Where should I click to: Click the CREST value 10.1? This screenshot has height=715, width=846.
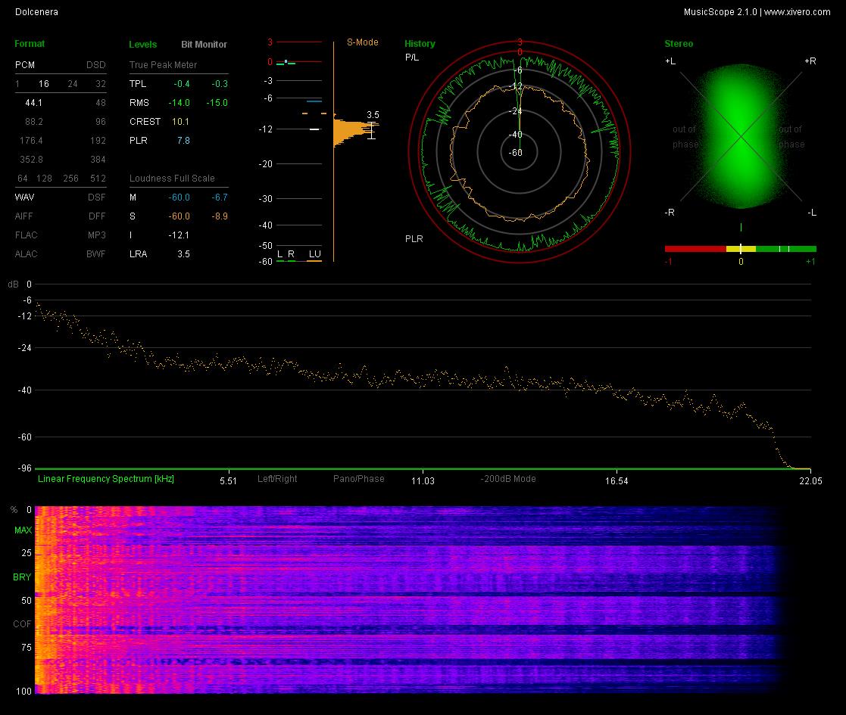[x=180, y=122]
